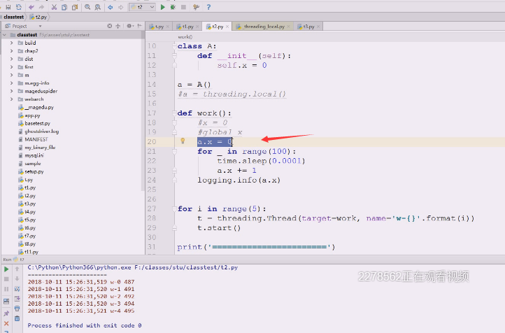Screen dimensions: 505x333
Task: Expand the webarch folder
Action: pos(12,99)
